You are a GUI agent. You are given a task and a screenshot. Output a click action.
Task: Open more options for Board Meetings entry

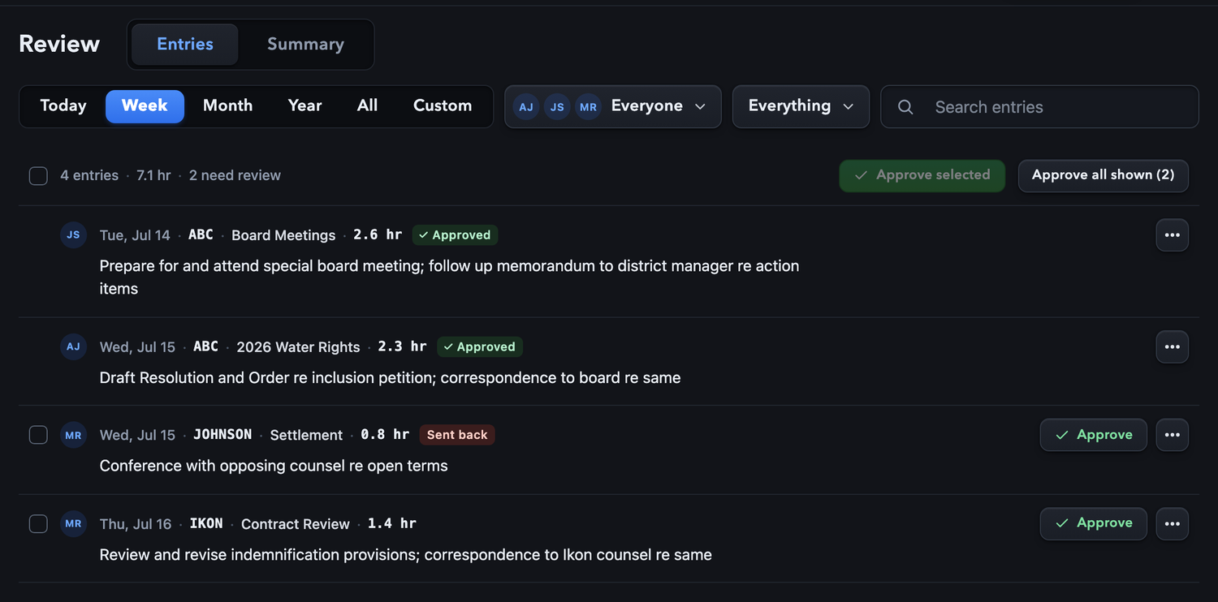click(x=1172, y=235)
